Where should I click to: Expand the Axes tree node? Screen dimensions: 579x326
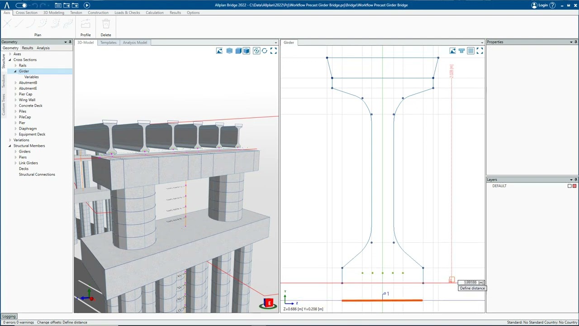(x=10, y=54)
